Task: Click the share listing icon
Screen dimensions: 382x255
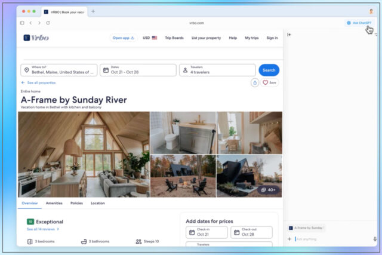Action: [255, 83]
